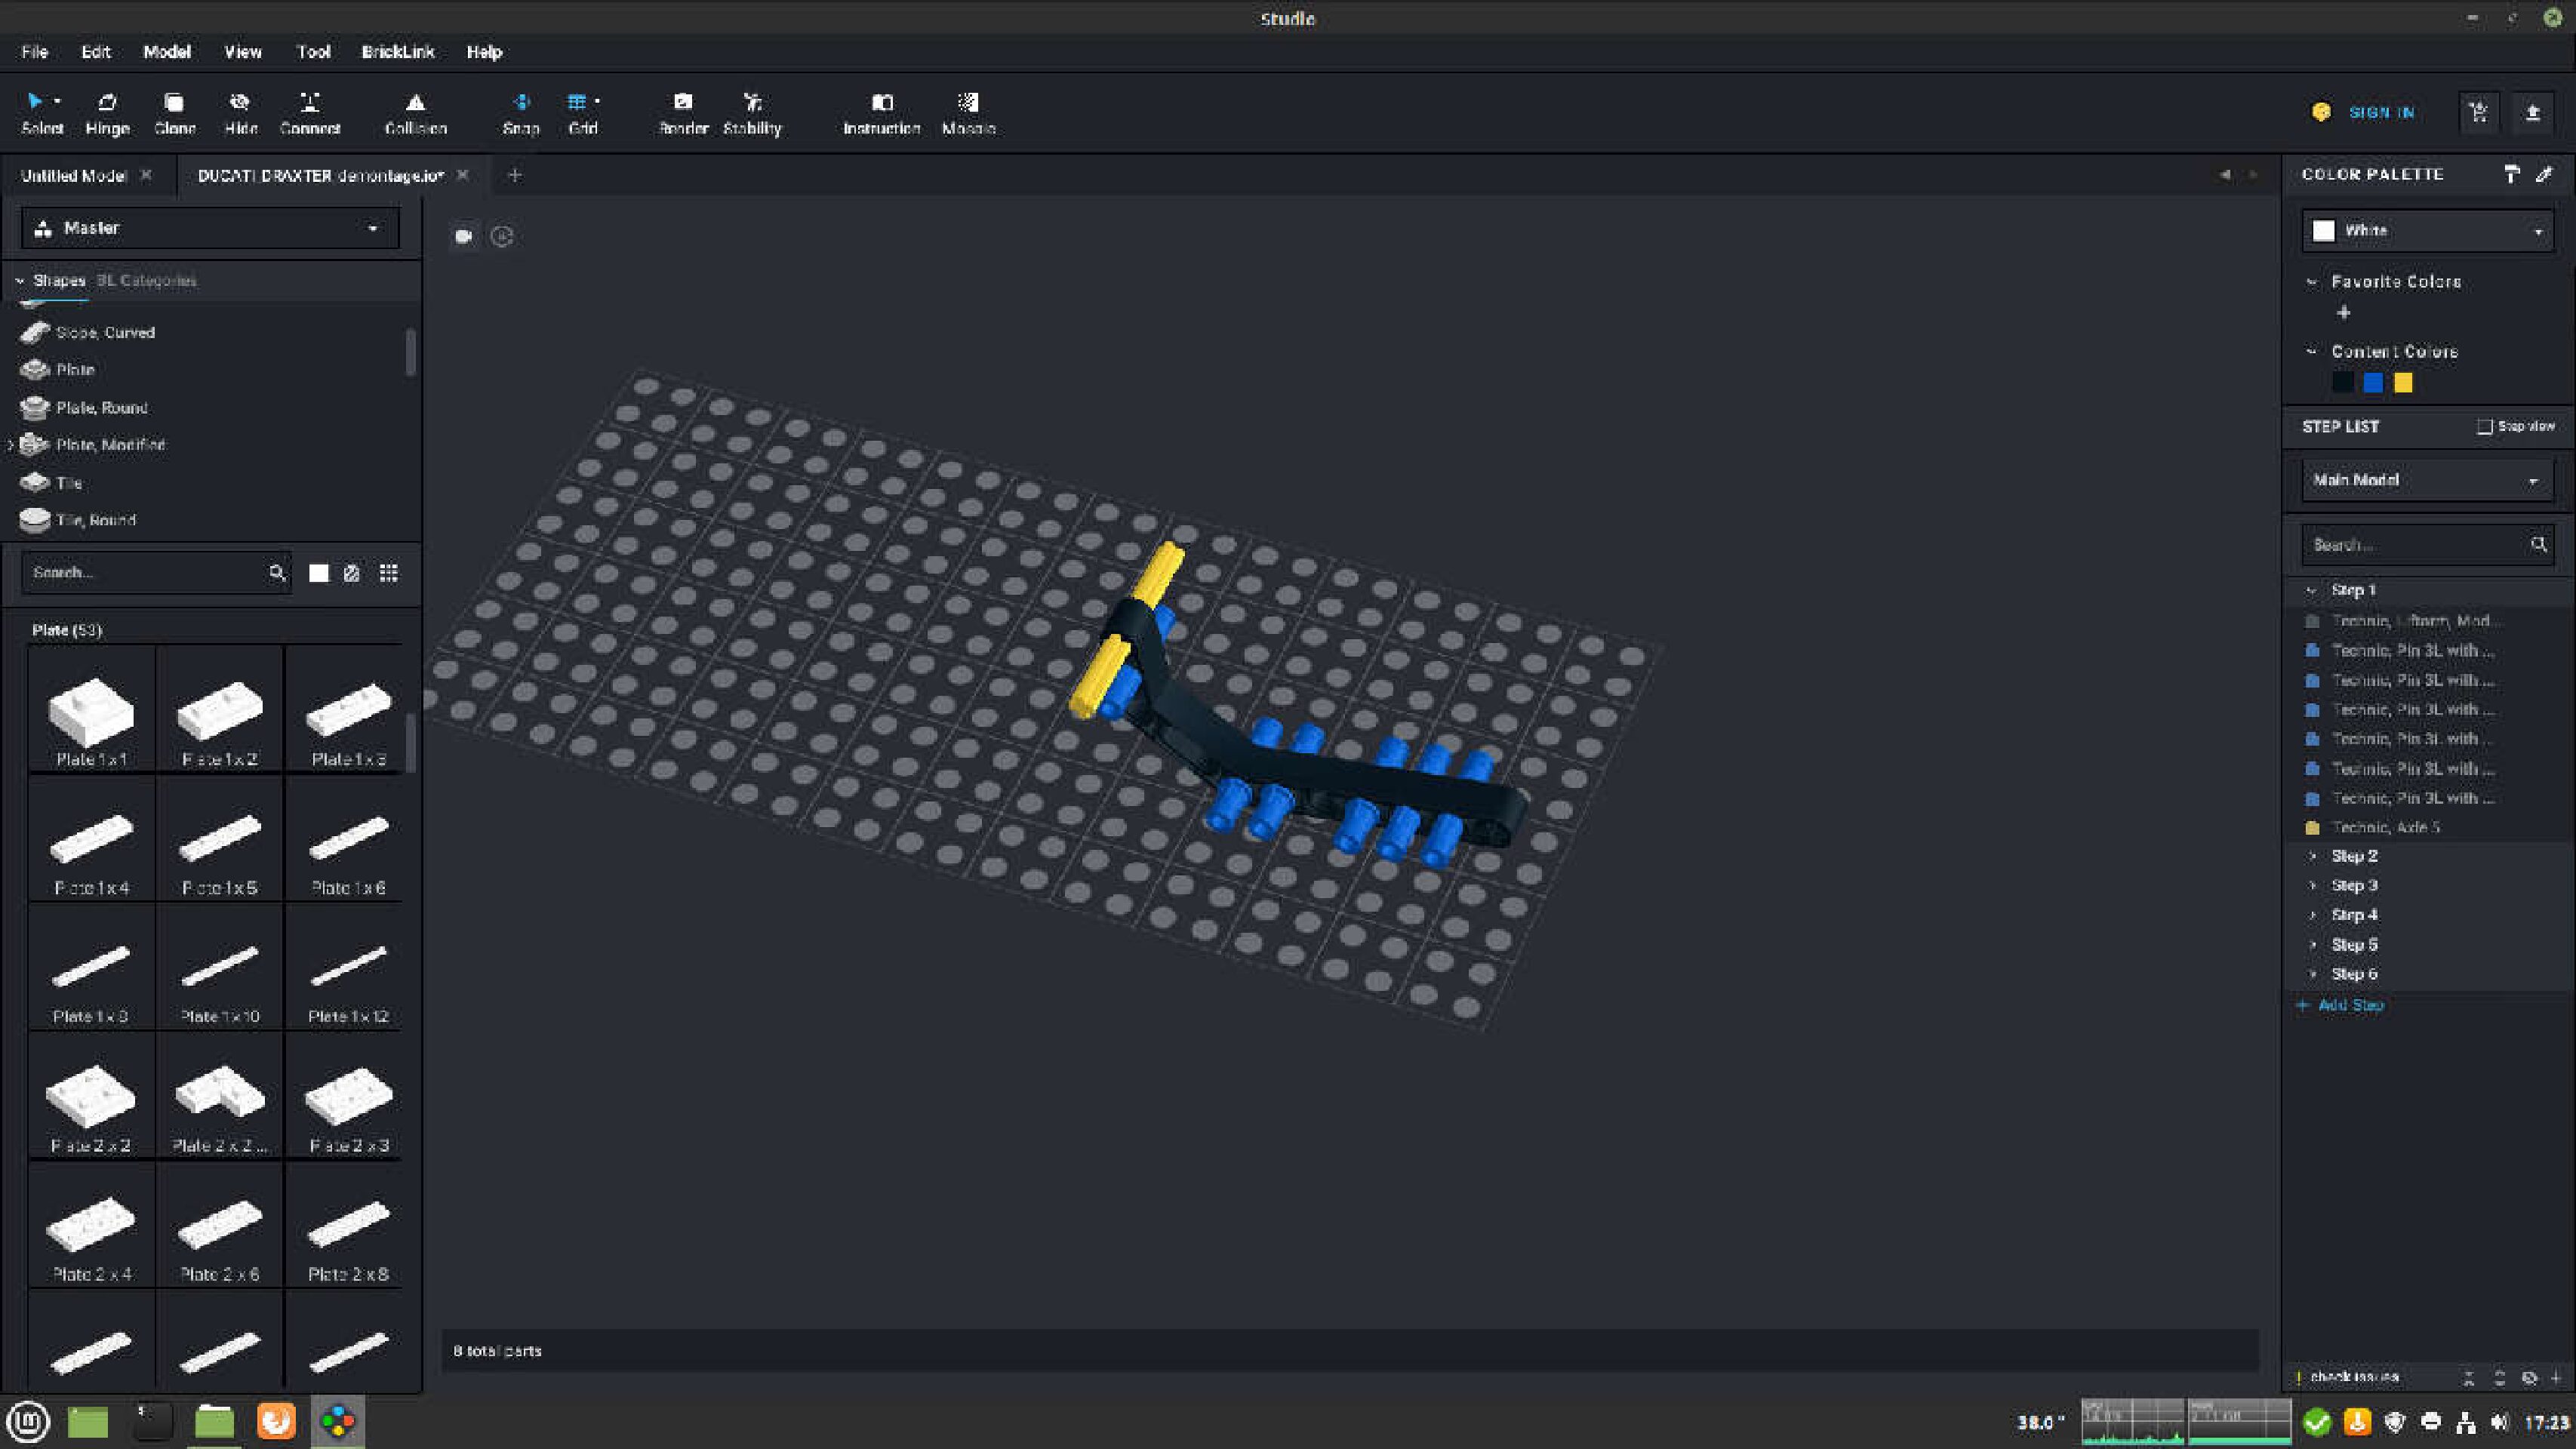Open the terminal from the taskbar
Viewport: 2576px width, 1449px height.
[152, 1421]
